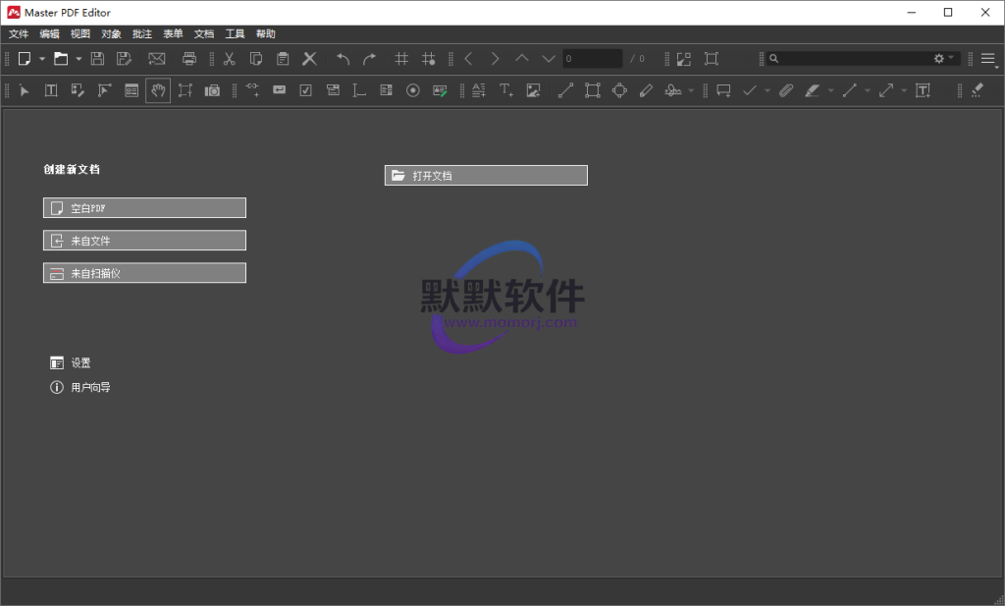Open the 工具 menu
Image resolution: width=1005 pixels, height=606 pixels.
coord(235,33)
